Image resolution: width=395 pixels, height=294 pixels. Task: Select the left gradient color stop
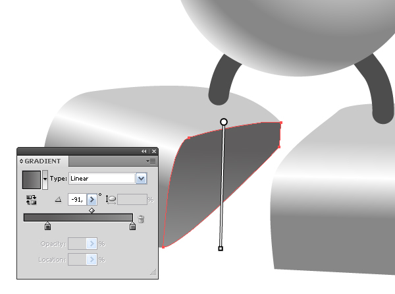tap(47, 226)
